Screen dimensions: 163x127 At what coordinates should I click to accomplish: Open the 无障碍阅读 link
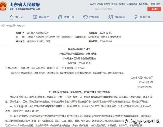click(132, 4)
